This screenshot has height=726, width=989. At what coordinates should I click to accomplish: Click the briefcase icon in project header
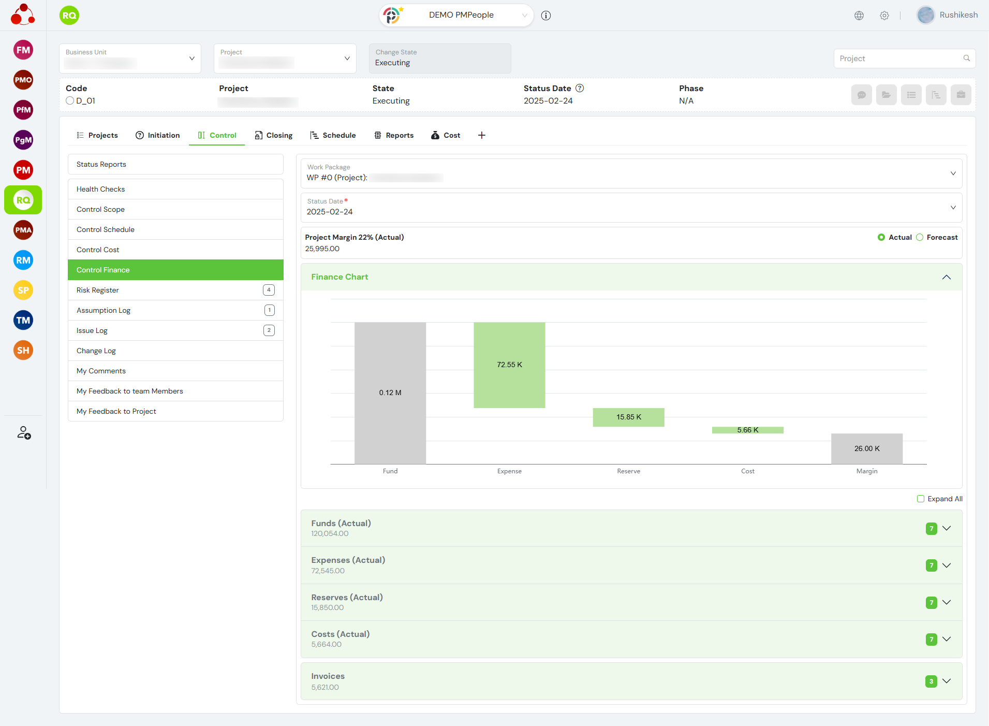pyautogui.click(x=961, y=95)
